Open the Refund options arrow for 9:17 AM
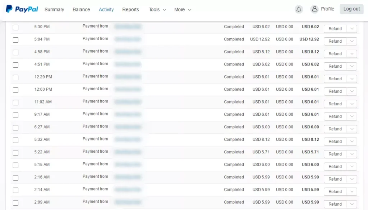Viewport: 368px width, 210px height. [x=352, y=116]
